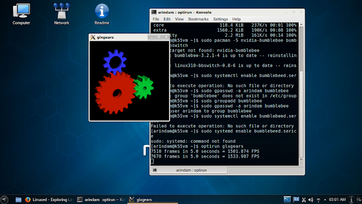
Task: Click the Konsole scrollbar up arrow
Action: click(301, 24)
